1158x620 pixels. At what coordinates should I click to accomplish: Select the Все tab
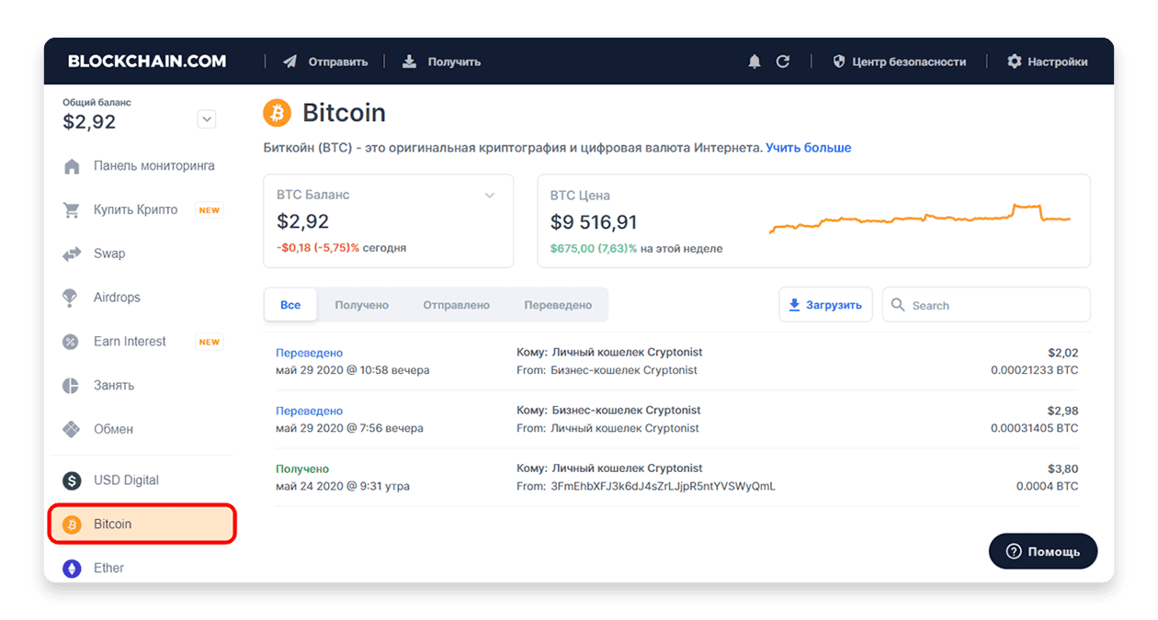(290, 305)
